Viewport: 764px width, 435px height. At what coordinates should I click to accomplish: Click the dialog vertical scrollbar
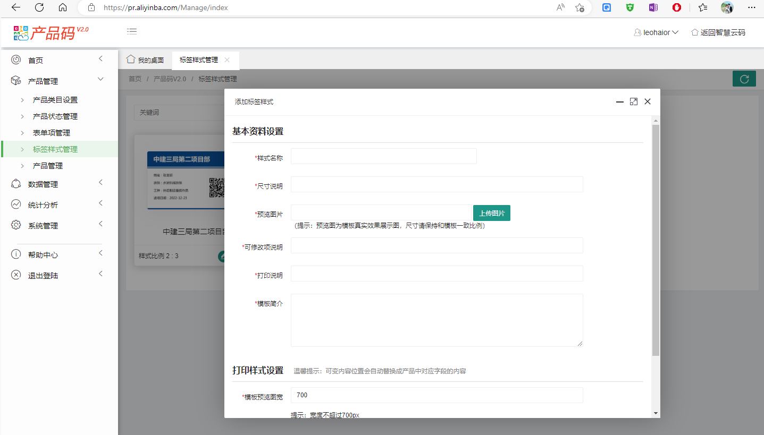[656, 239]
